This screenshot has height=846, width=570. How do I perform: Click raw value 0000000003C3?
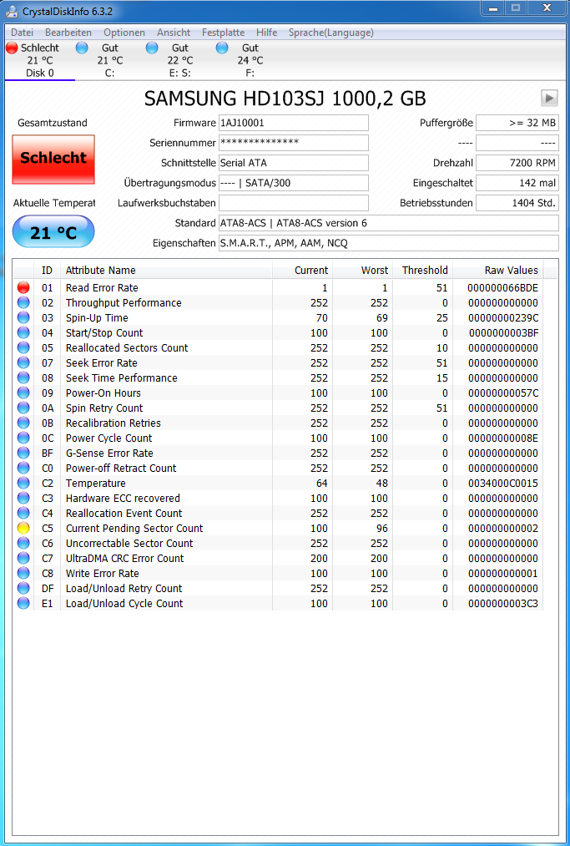pyautogui.click(x=502, y=603)
